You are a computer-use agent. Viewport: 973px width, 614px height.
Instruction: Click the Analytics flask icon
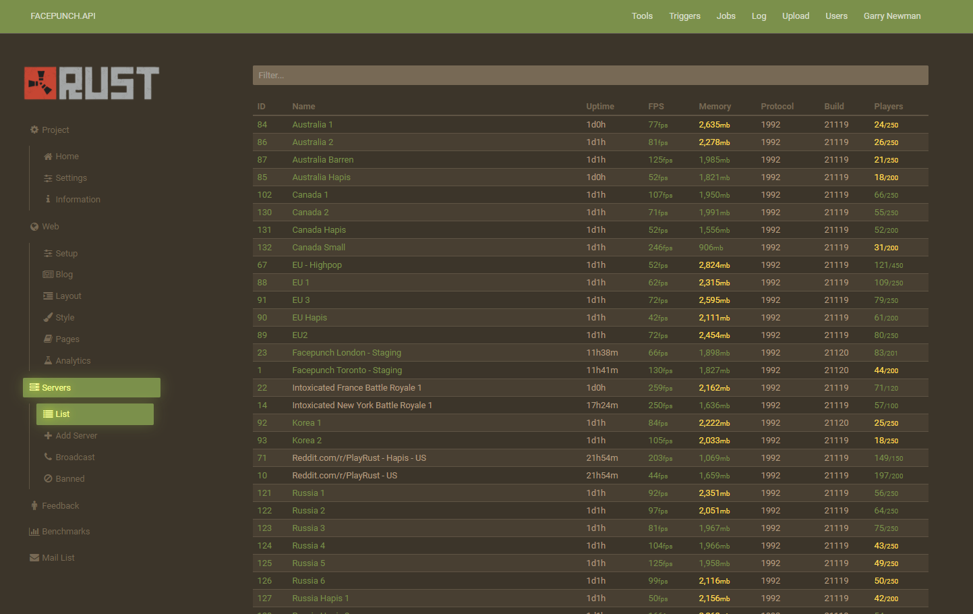48,360
